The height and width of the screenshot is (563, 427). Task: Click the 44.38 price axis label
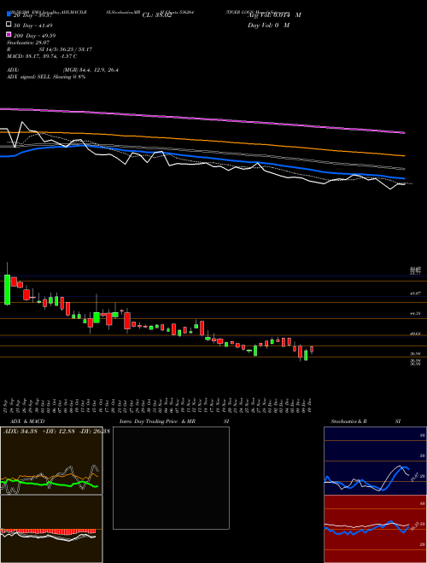(415, 313)
